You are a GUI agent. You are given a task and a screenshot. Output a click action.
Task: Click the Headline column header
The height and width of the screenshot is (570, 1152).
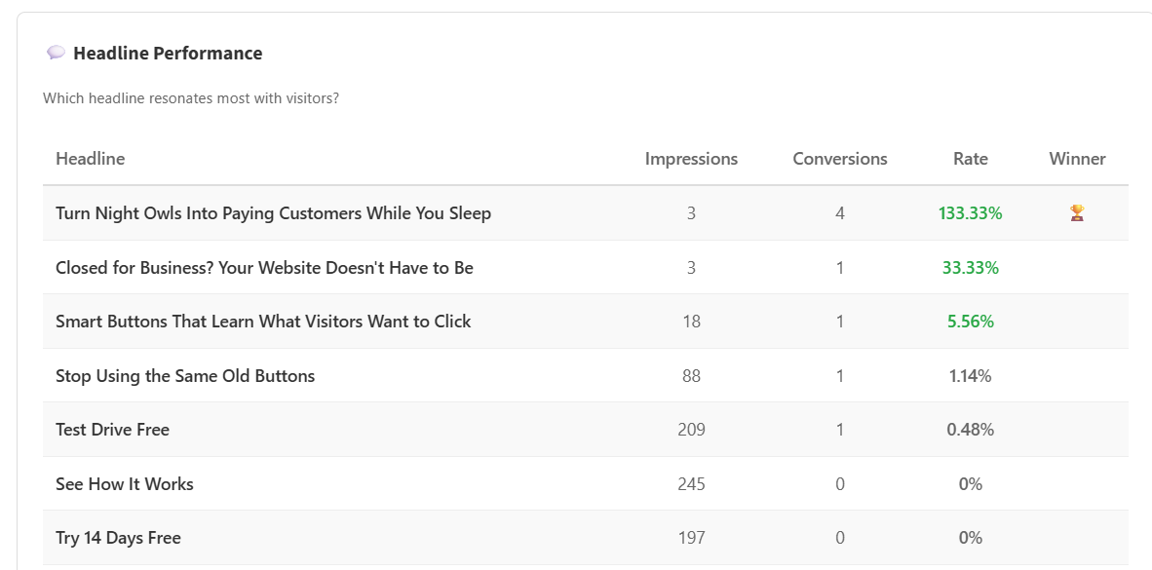click(x=90, y=159)
